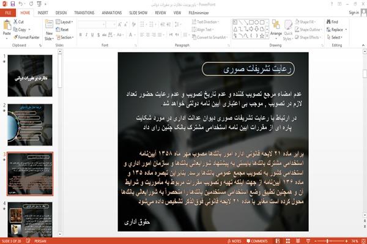Click the Redo icon in quick access
The width and height of the screenshot is (367, 244).
point(31,4)
